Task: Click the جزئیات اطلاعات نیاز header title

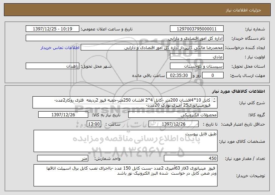Action: pyautogui.click(x=243, y=10)
